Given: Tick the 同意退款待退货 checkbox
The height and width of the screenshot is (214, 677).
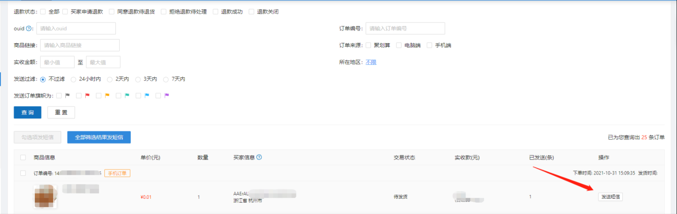Looking at the screenshot, I should tap(112, 12).
